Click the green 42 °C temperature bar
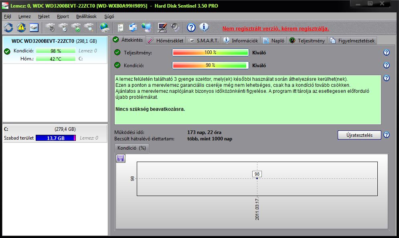Viewport: 399px width, 238px height. pos(56,59)
